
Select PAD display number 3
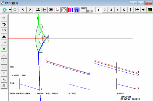click(111, 10)
